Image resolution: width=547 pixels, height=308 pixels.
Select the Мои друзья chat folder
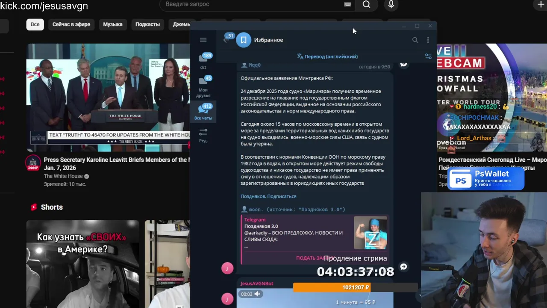[x=203, y=87]
